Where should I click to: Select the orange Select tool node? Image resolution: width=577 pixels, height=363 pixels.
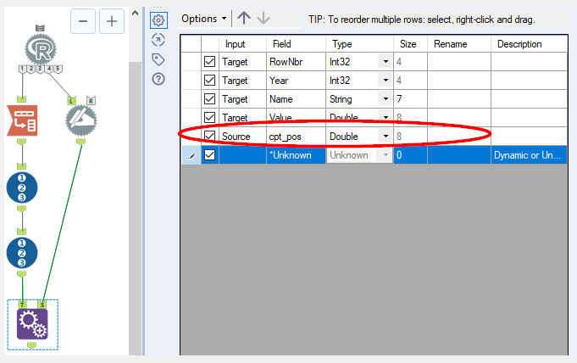coord(22,120)
